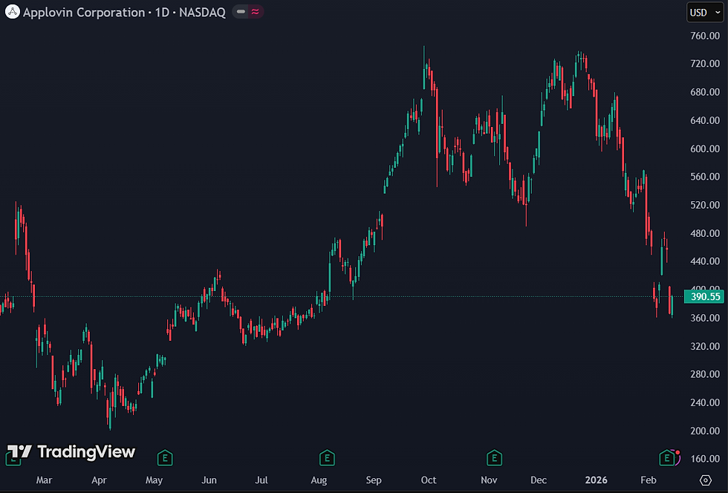The width and height of the screenshot is (728, 493).
Task: Click the 200.00 price axis label
Action: pyautogui.click(x=705, y=431)
